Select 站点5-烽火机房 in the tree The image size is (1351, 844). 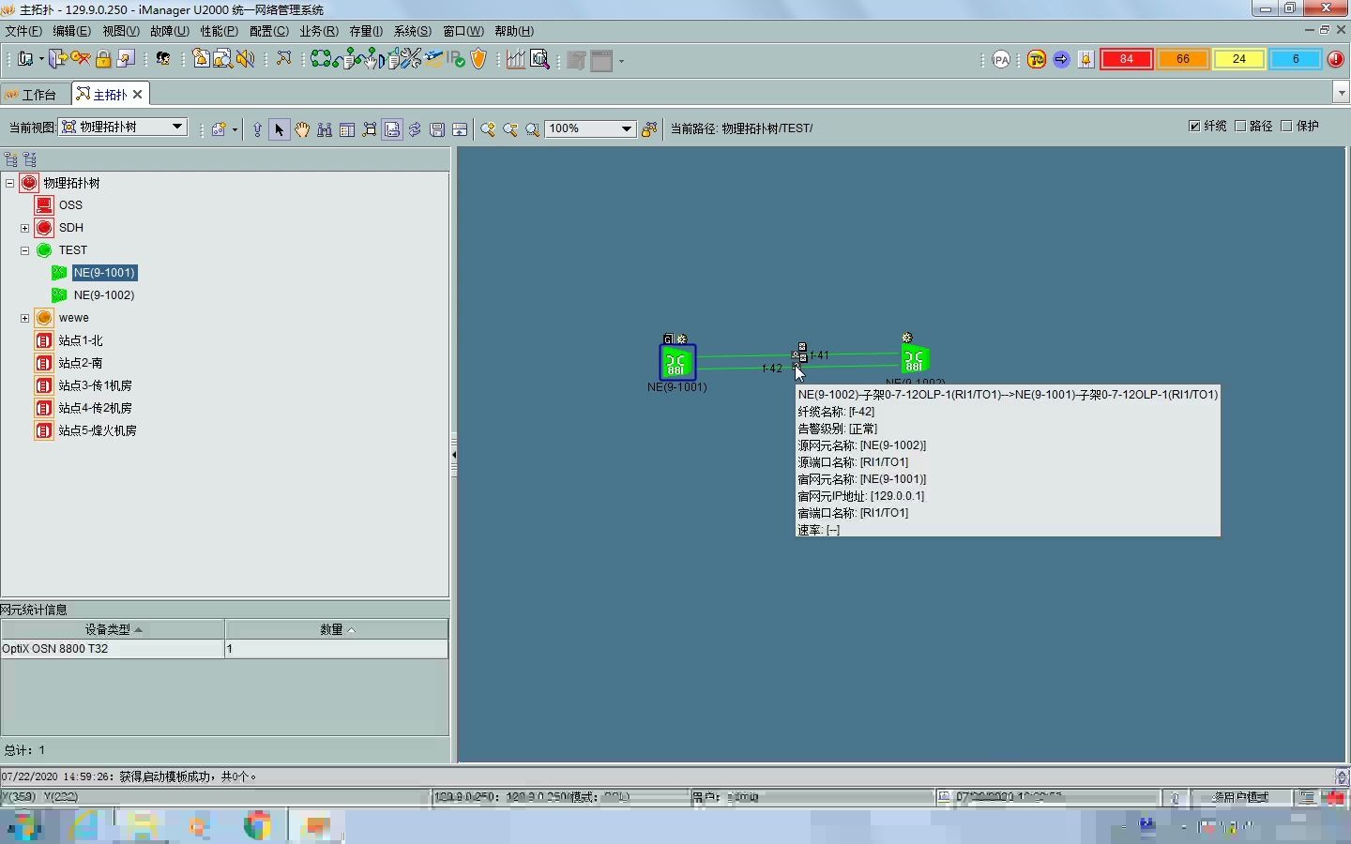tap(98, 430)
